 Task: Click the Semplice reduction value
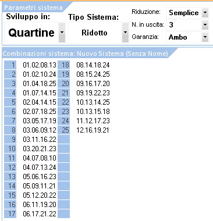click(x=184, y=13)
